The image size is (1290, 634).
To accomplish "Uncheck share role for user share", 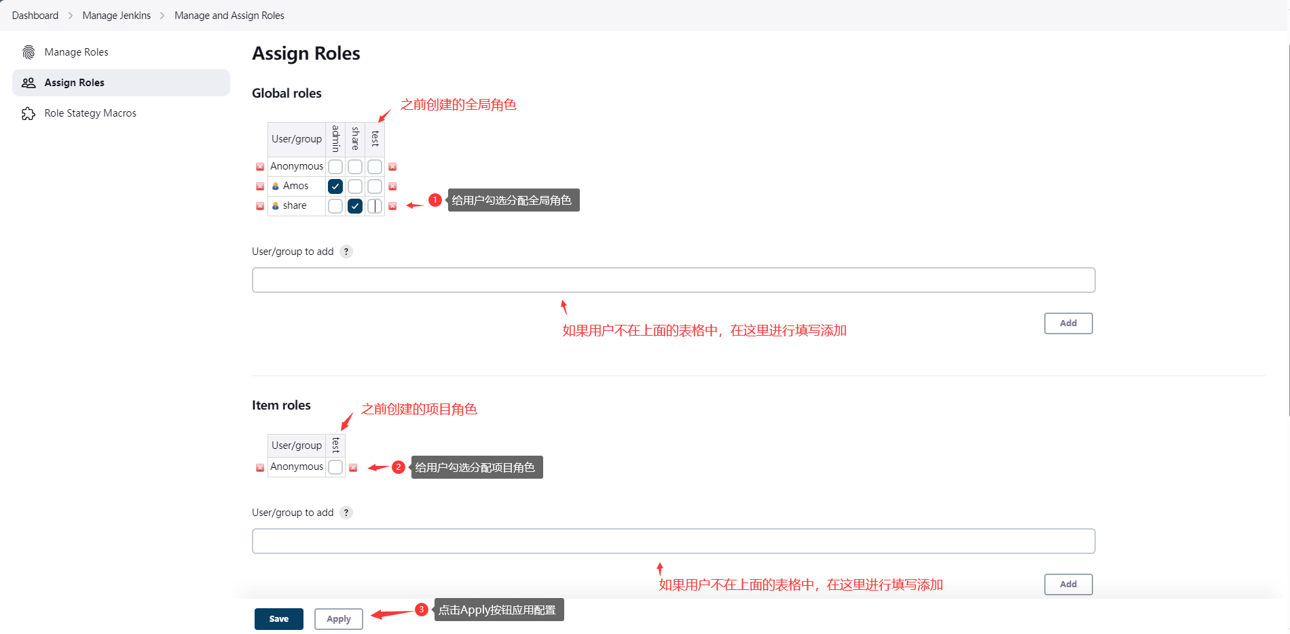I will [355, 206].
